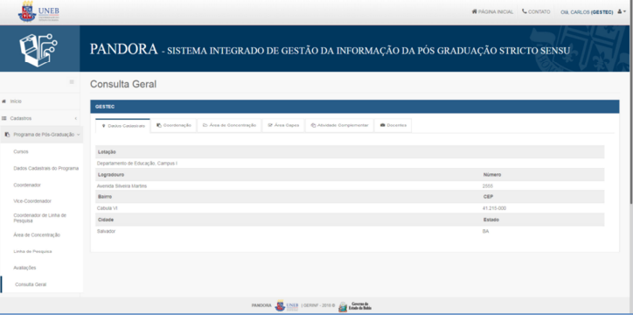
Task: Open Área de Concentração sidebar item
Action: point(37,235)
